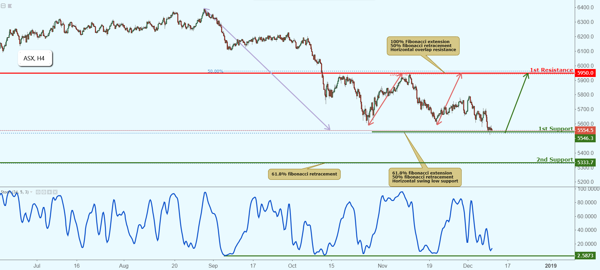Toggle Stoch indicator visibility with the eye icon
600x270 pixels.
tap(38, 192)
